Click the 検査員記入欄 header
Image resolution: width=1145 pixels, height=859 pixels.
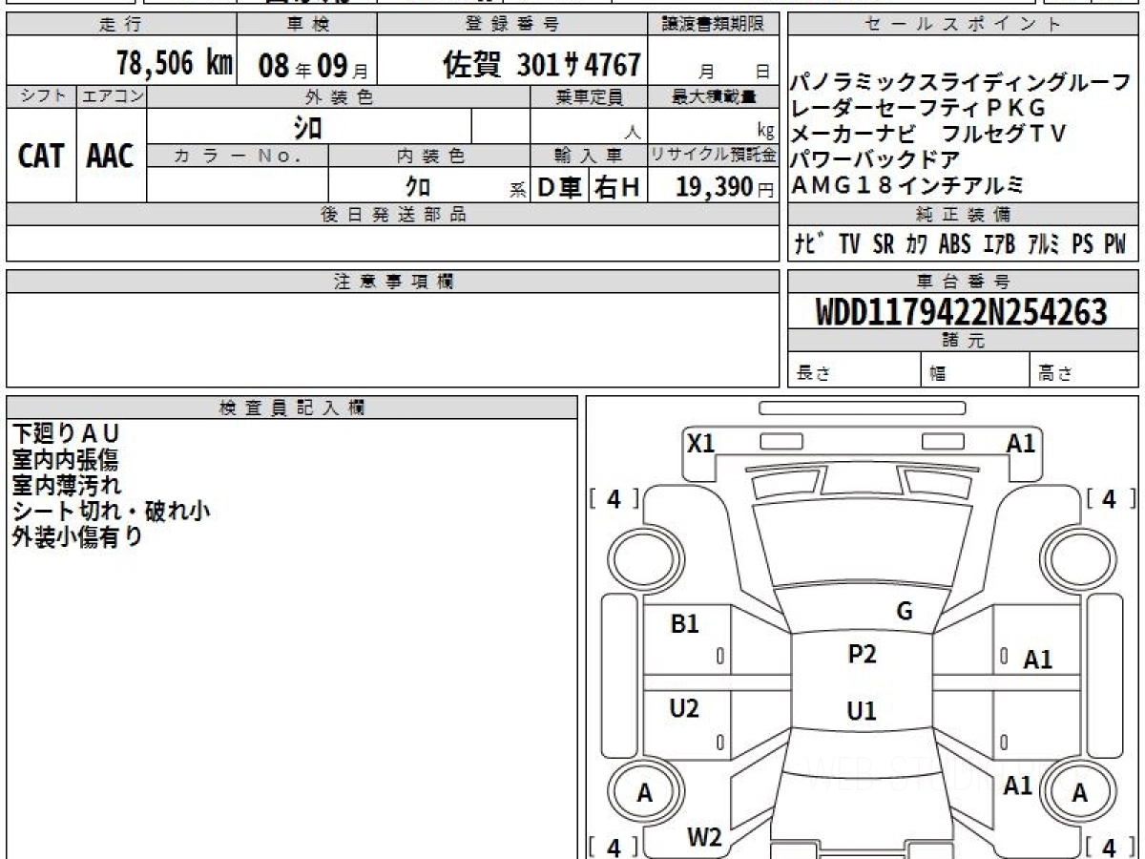tap(292, 408)
